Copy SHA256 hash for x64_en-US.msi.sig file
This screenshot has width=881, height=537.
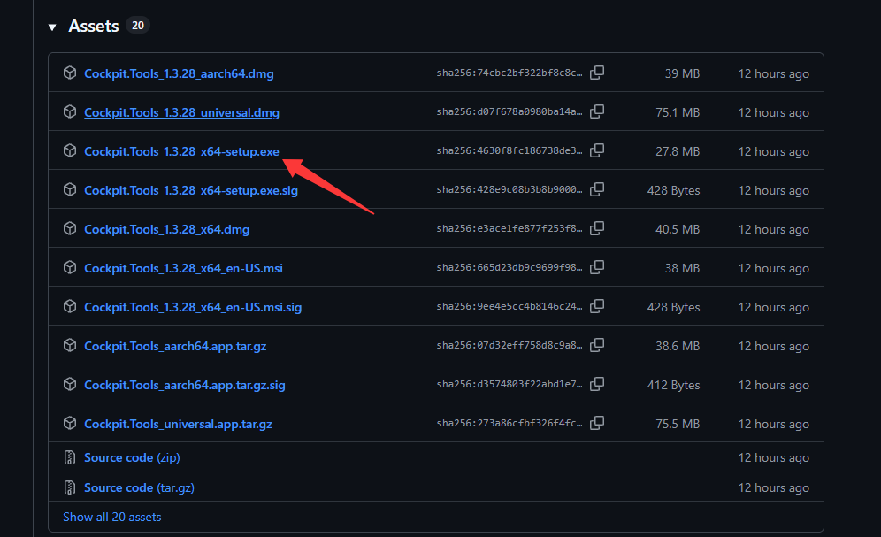click(597, 306)
